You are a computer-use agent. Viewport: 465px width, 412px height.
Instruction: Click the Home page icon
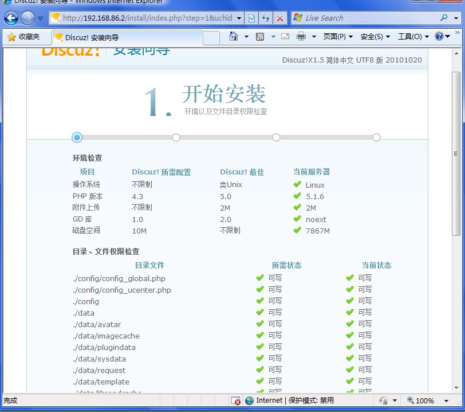coord(234,37)
